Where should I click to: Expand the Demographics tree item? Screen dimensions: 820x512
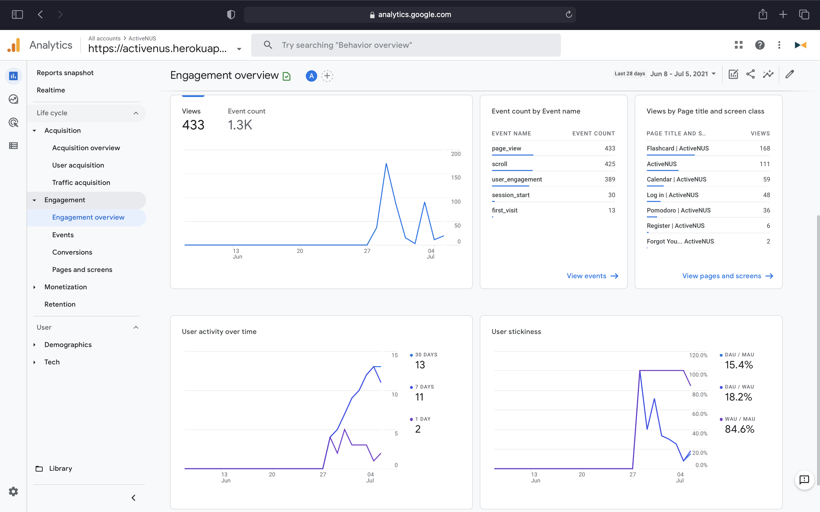click(34, 345)
